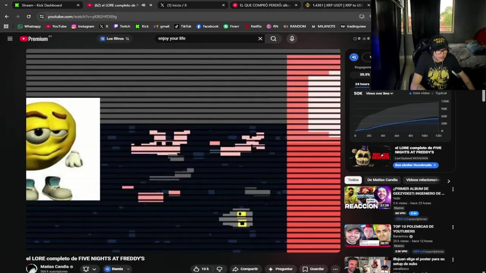486x273 pixels.
Task: Click Compartir share button
Action: point(245,269)
